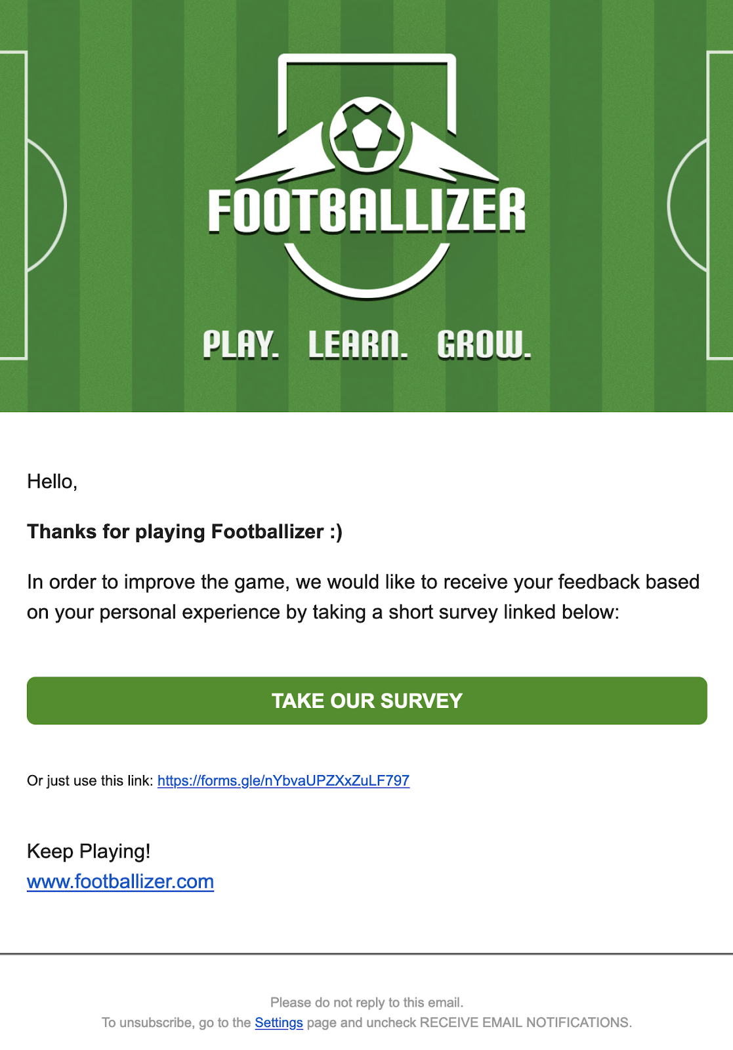This screenshot has height=1050, width=733.
Task: Open the Settings link in the footer
Action: 279,1022
